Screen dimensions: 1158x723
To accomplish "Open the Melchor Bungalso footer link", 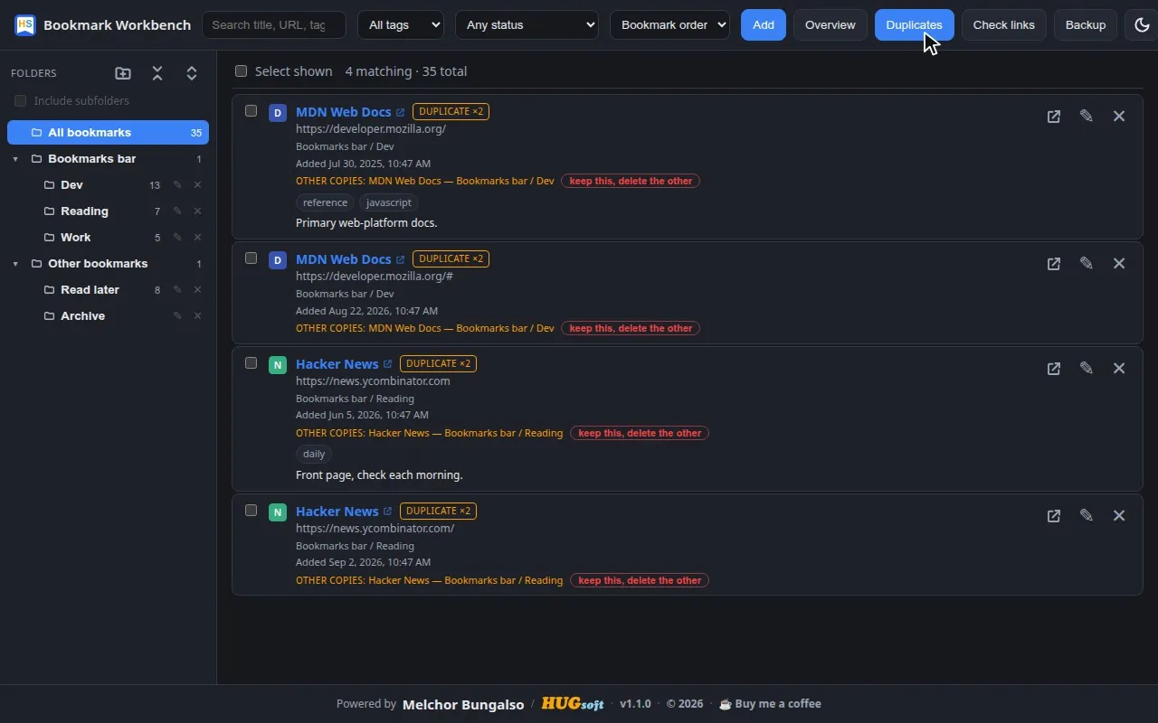I will 463,704.
